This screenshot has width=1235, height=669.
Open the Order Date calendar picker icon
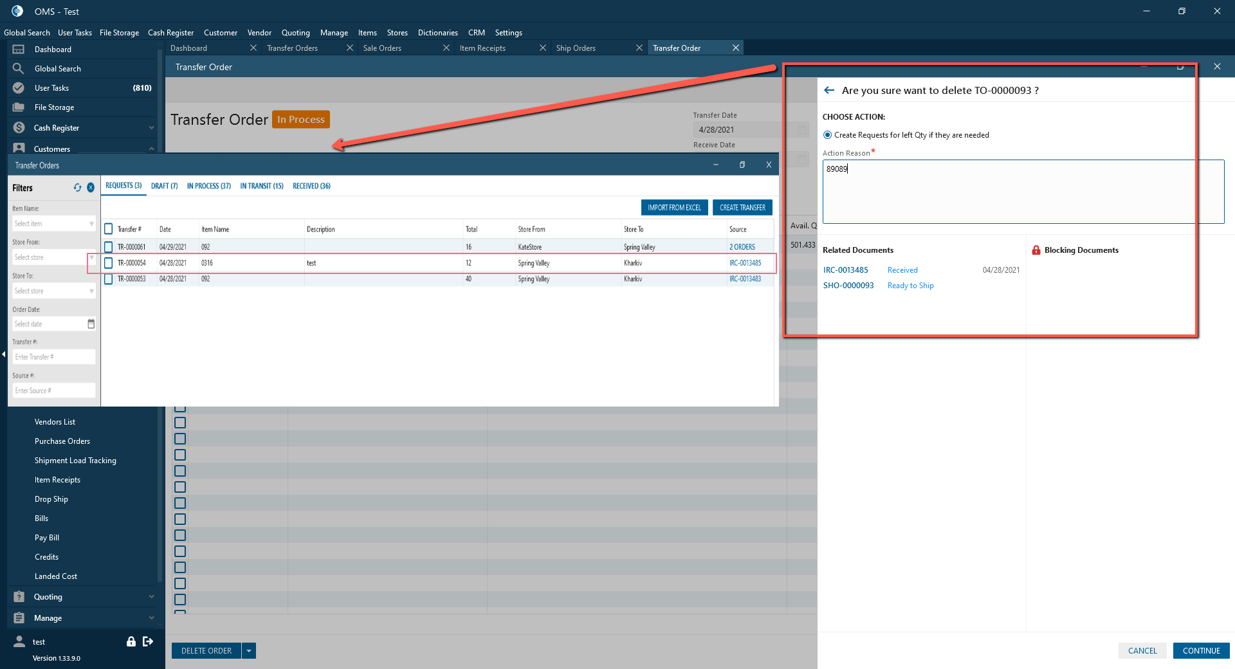91,324
